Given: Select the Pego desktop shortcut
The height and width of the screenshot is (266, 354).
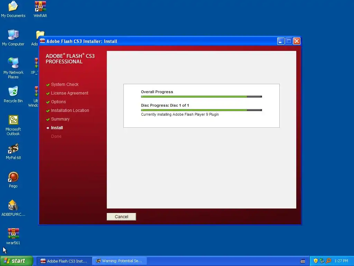Looking at the screenshot, I should pyautogui.click(x=13, y=180).
